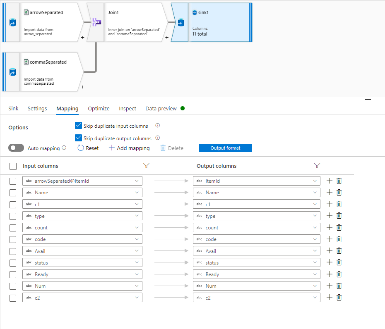Switch to the Settings tab
This screenshot has height=329, width=385.
coord(37,109)
